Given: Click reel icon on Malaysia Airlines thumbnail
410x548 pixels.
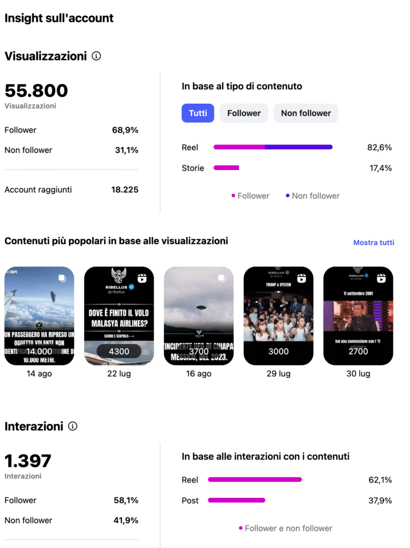Looking at the screenshot, I should coord(142,278).
